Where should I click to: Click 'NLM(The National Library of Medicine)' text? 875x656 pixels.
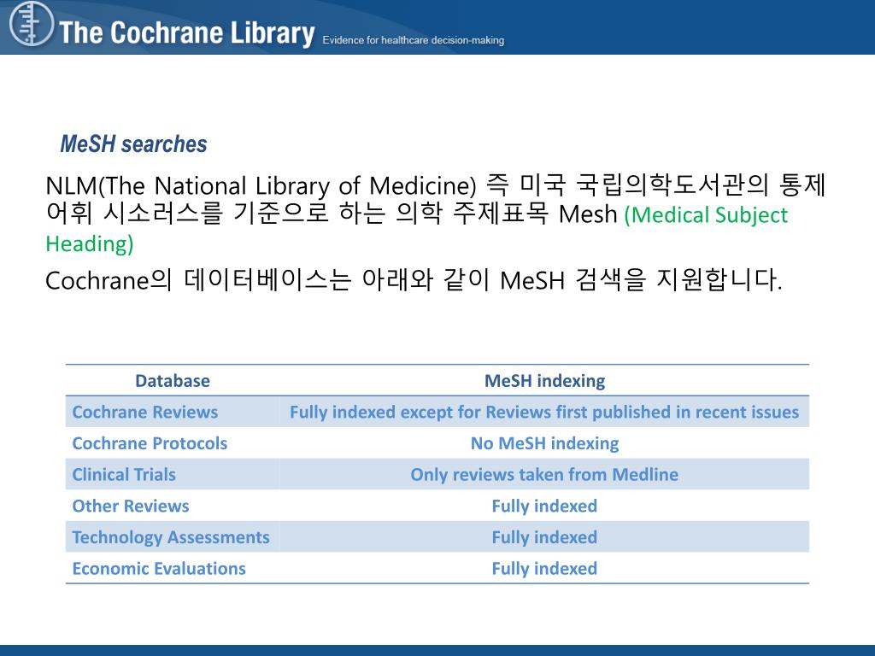point(261,185)
